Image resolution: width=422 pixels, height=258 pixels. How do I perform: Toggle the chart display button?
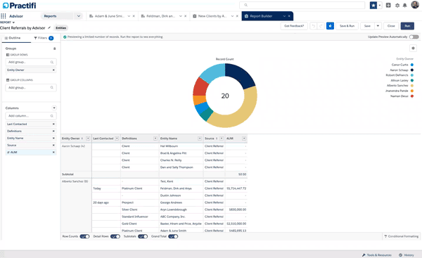pyautogui.click(x=331, y=26)
